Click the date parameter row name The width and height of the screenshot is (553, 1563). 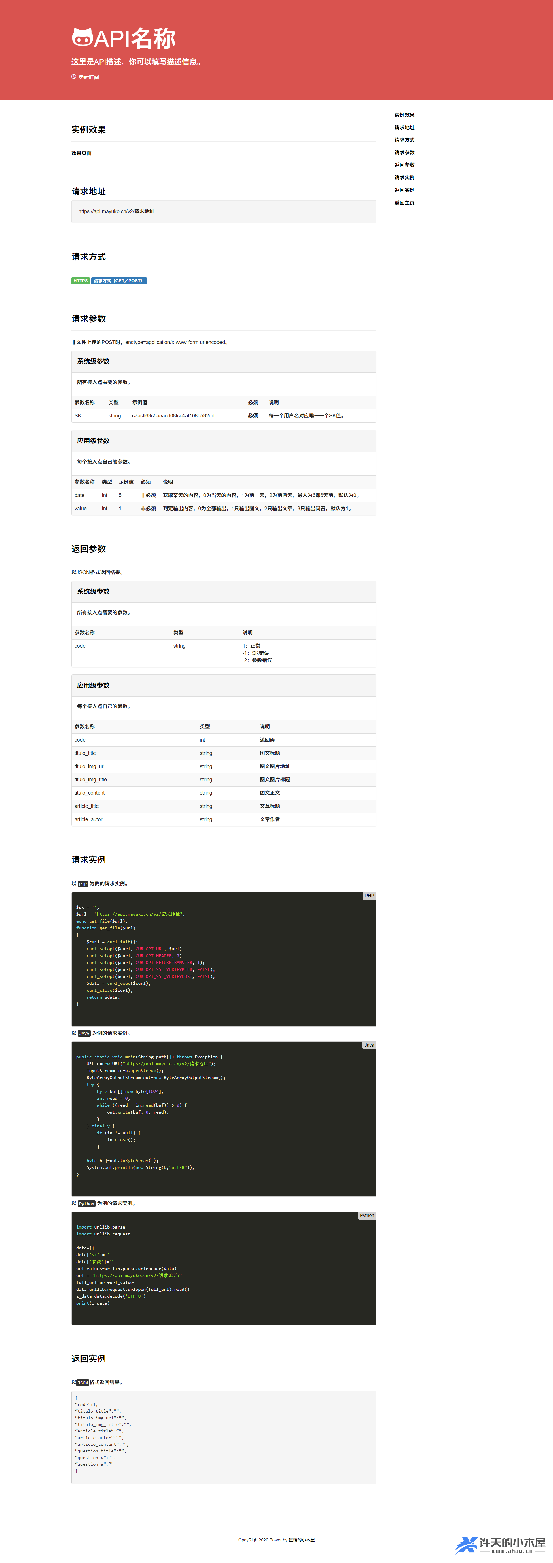tap(79, 495)
